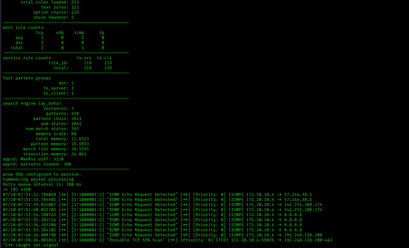The width and height of the screenshot is (409, 248).
Task: Click the 'port rule counts' heading
Action: [x=23, y=28]
